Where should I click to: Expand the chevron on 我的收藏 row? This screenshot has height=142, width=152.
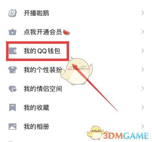point(143,107)
